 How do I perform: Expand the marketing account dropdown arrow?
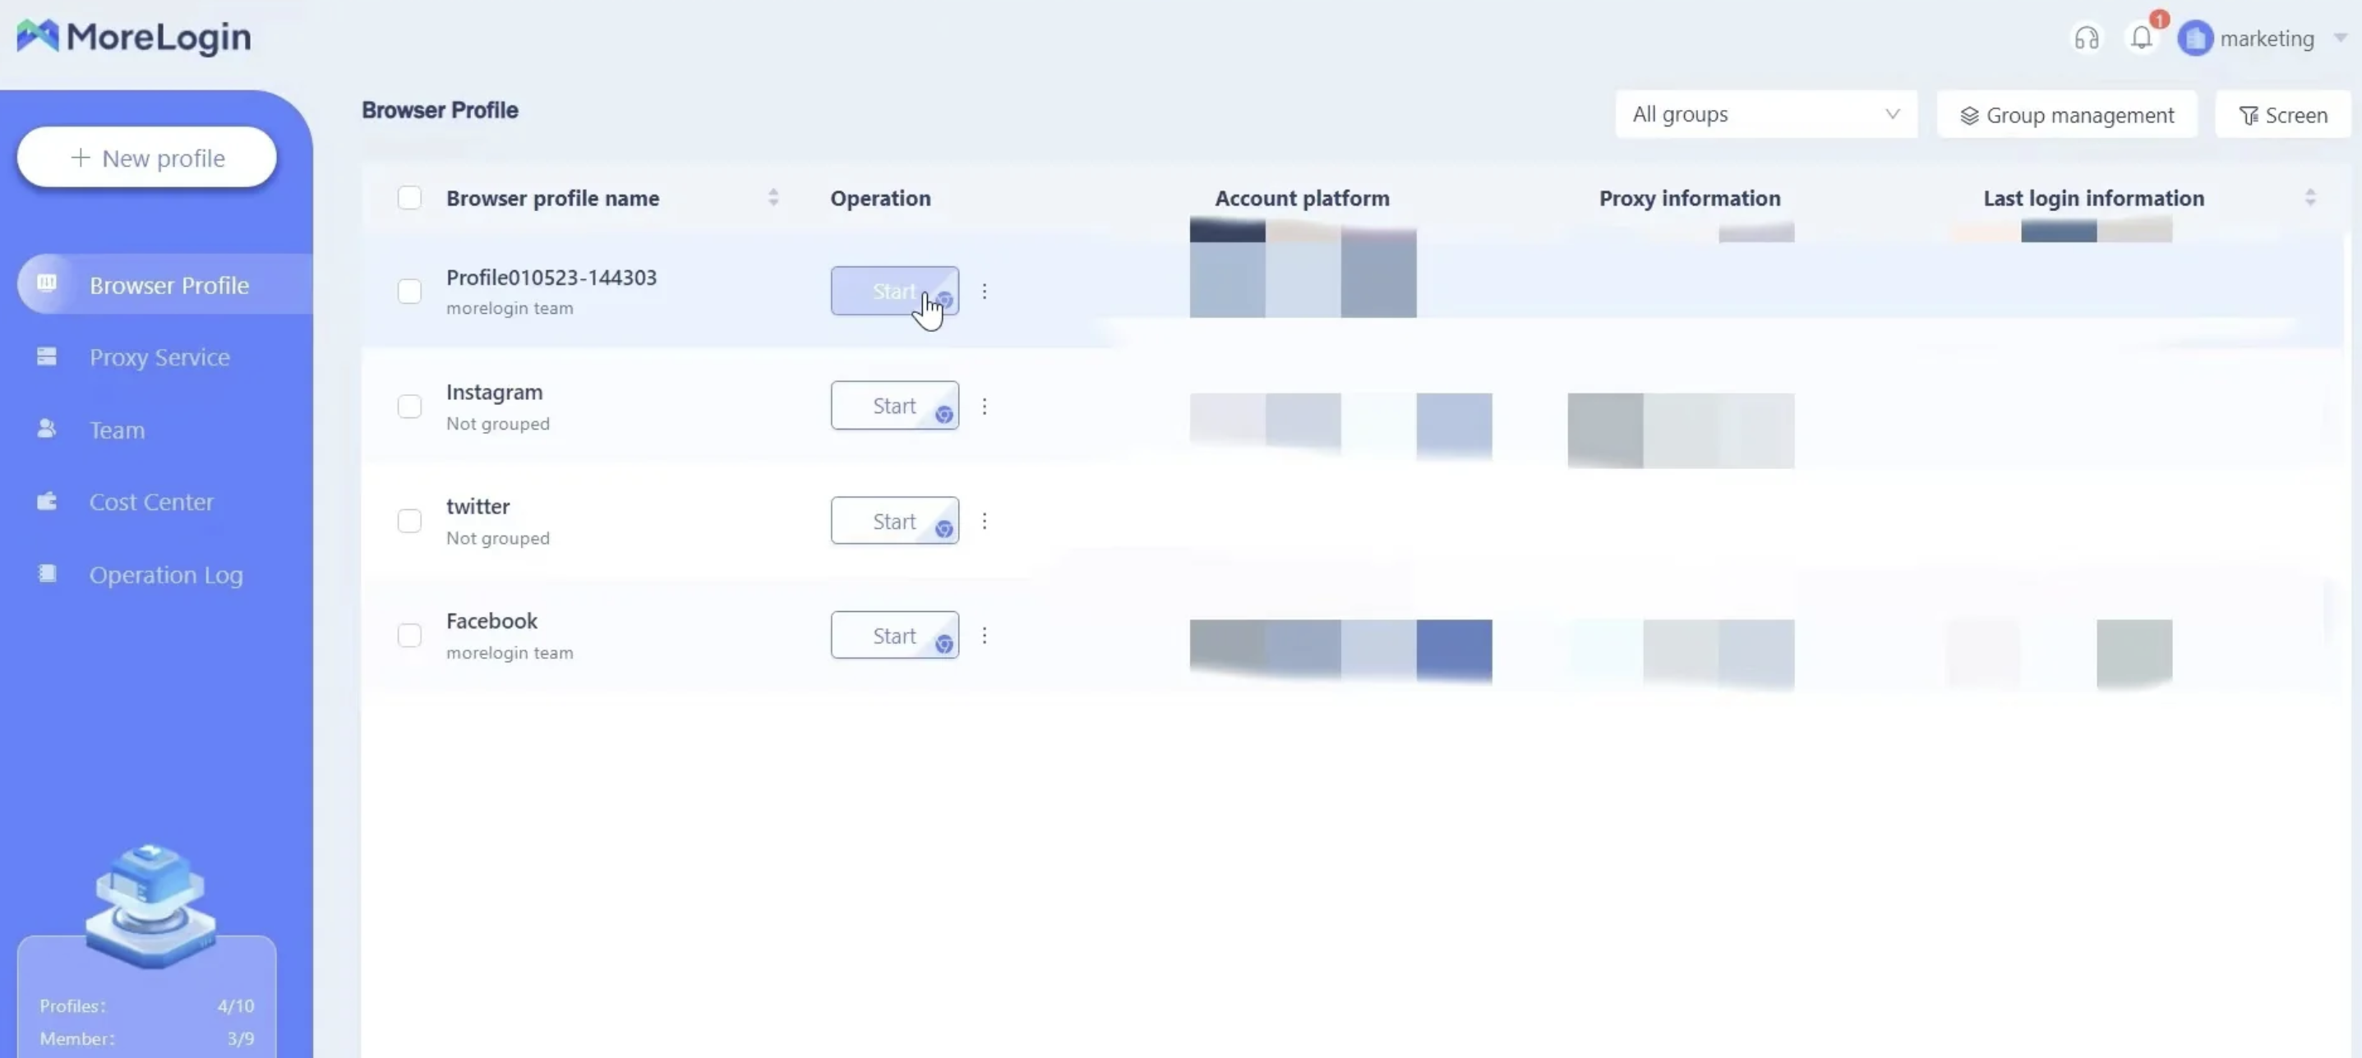click(x=2341, y=39)
